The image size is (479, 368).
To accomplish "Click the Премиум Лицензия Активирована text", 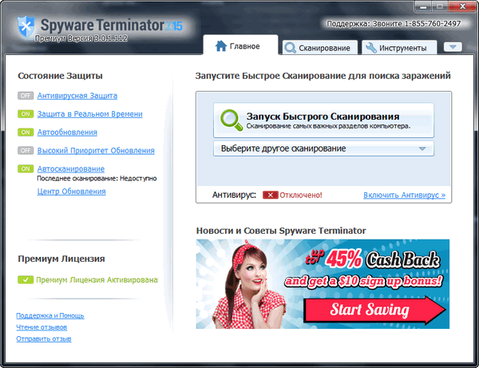I will pyautogui.click(x=97, y=279).
